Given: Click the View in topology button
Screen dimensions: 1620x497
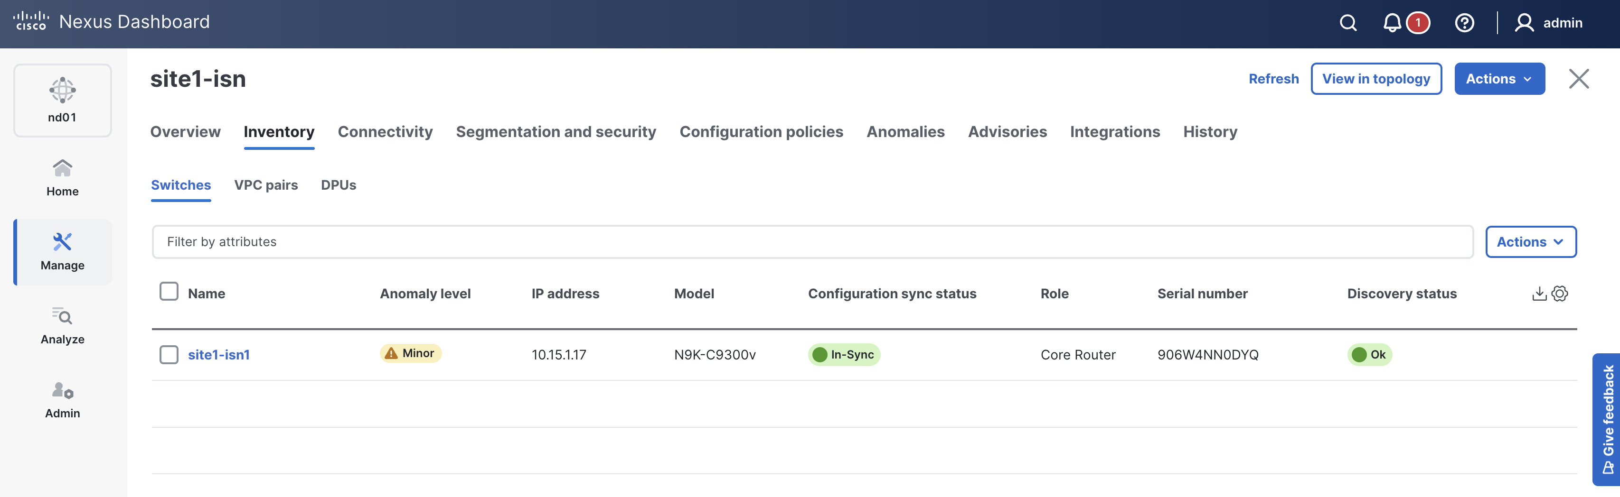Looking at the screenshot, I should tap(1375, 79).
